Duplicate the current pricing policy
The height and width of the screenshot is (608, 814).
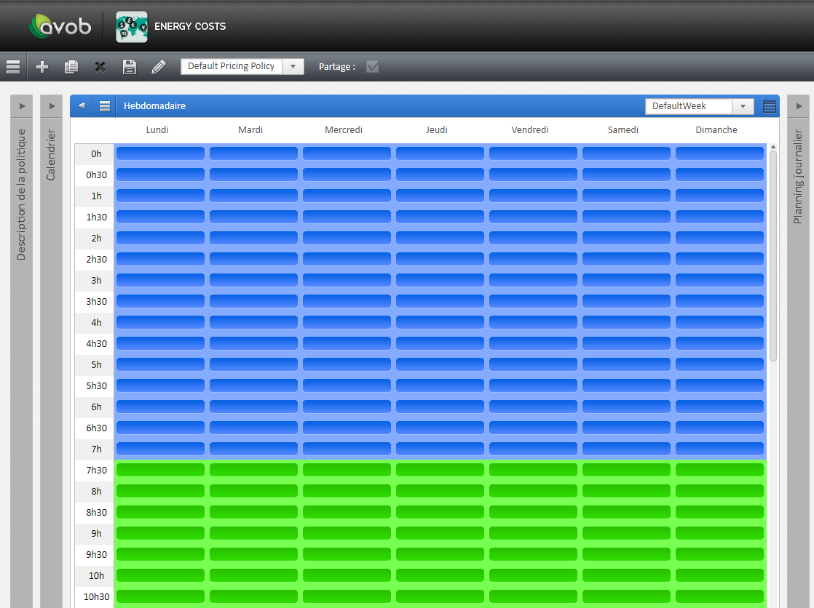click(71, 66)
